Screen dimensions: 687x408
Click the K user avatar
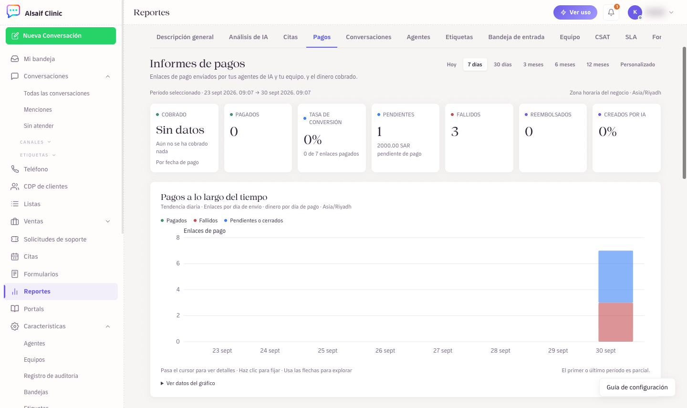[635, 12]
